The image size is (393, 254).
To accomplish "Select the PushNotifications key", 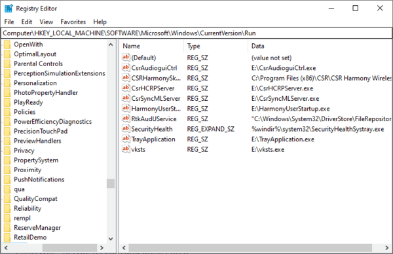I will click(x=39, y=179).
